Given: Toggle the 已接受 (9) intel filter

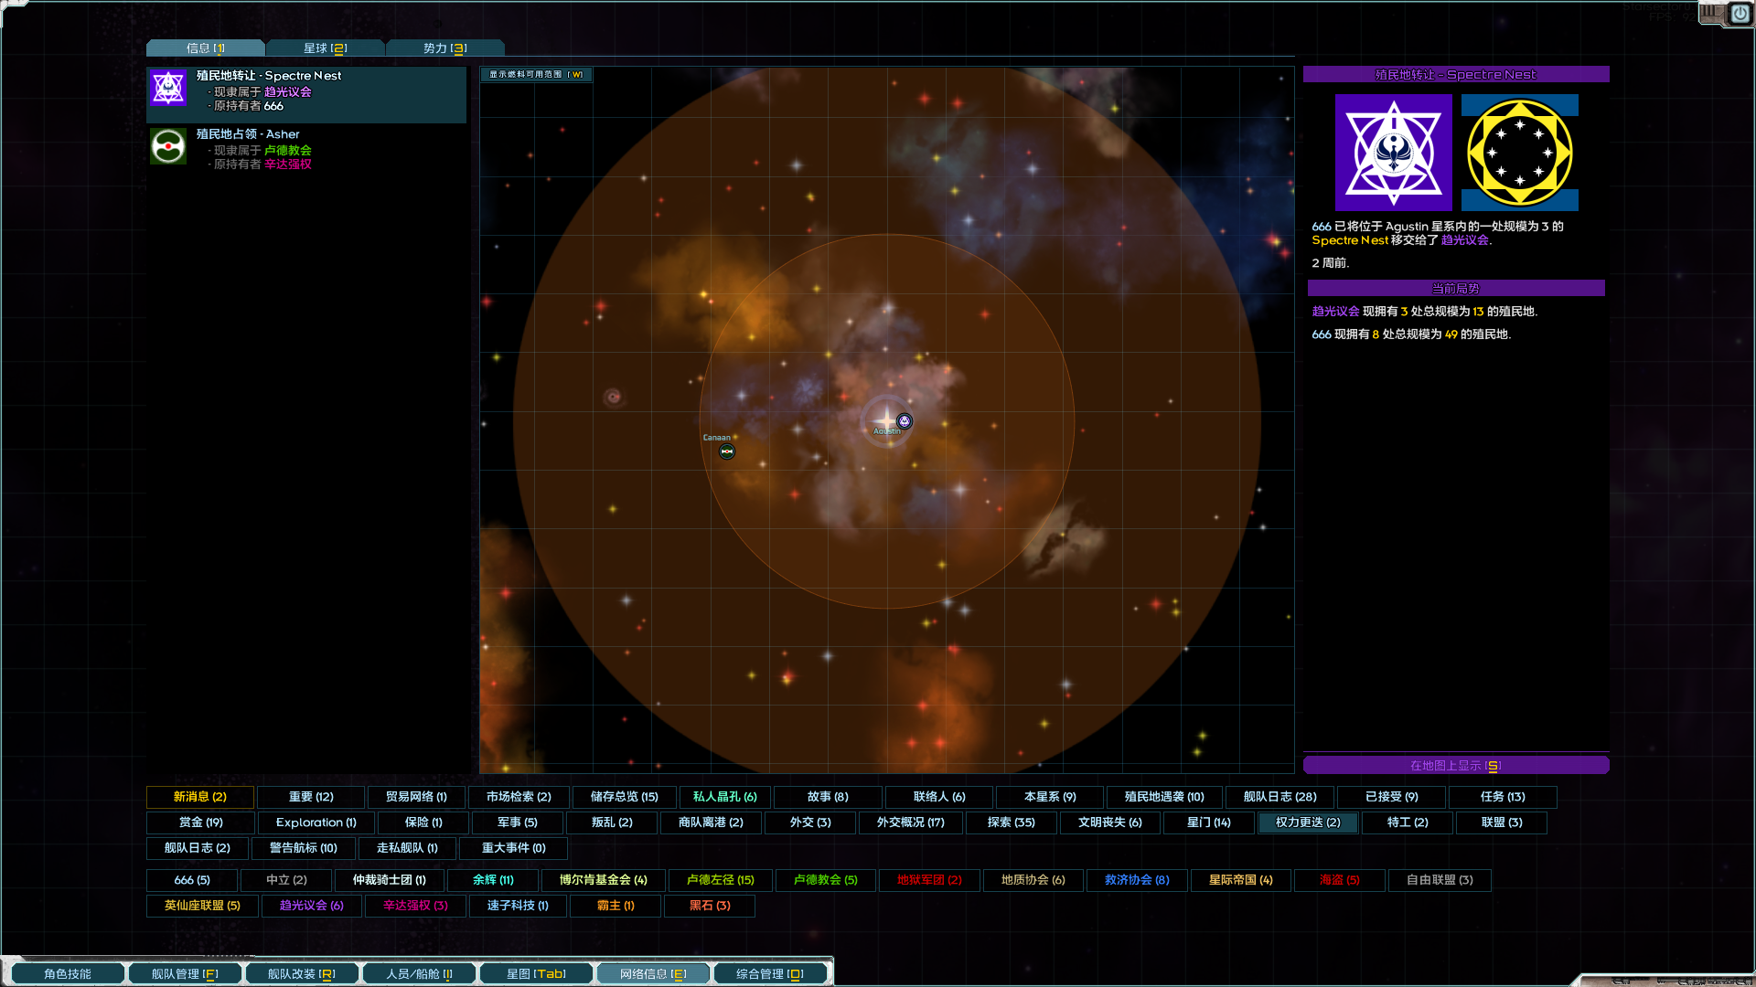Looking at the screenshot, I should point(1390,797).
